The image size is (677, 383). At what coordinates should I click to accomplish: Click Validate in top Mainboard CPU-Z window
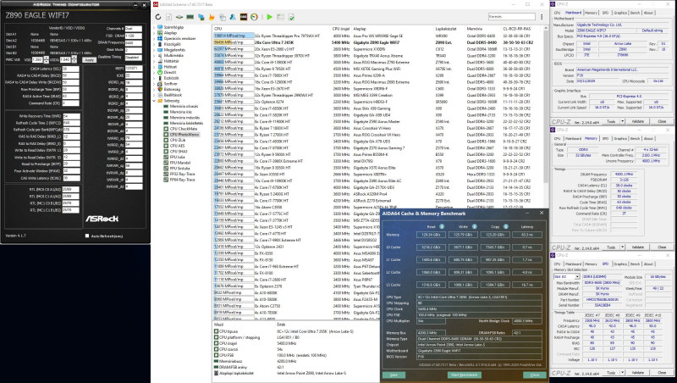click(x=638, y=121)
